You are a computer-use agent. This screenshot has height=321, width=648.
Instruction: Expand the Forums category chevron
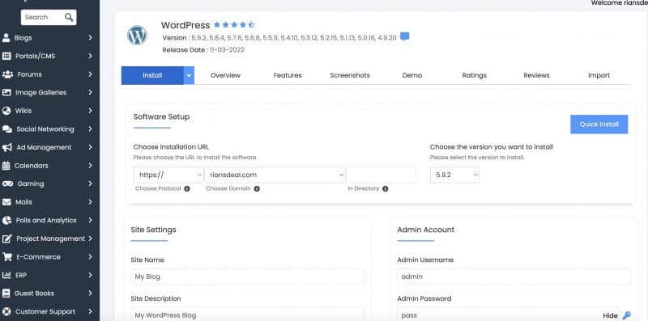90,74
